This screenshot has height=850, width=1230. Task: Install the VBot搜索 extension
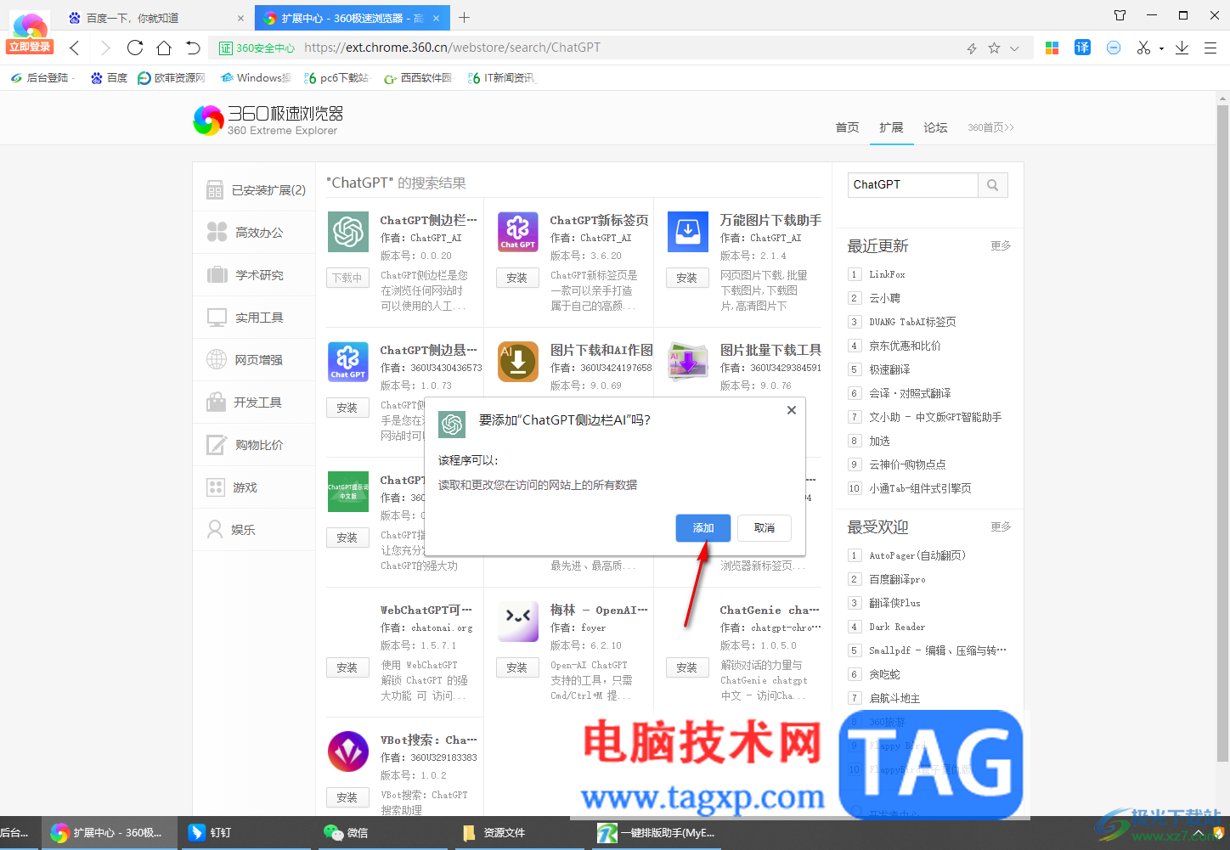[x=347, y=797]
